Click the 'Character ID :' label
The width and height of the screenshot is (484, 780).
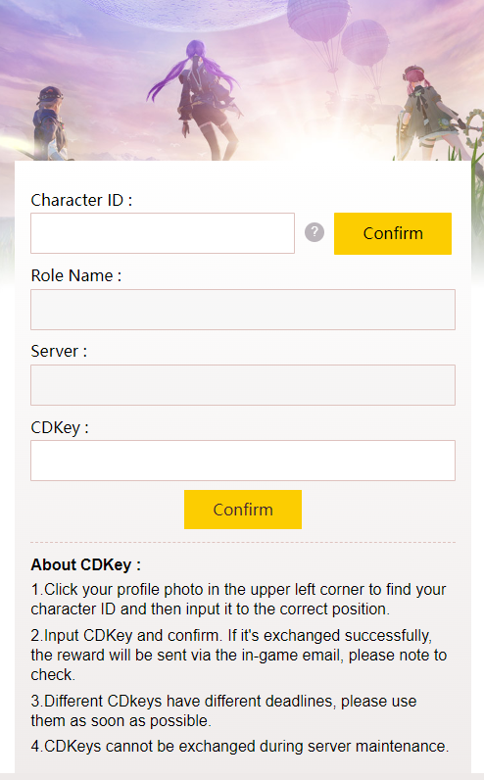(x=81, y=200)
